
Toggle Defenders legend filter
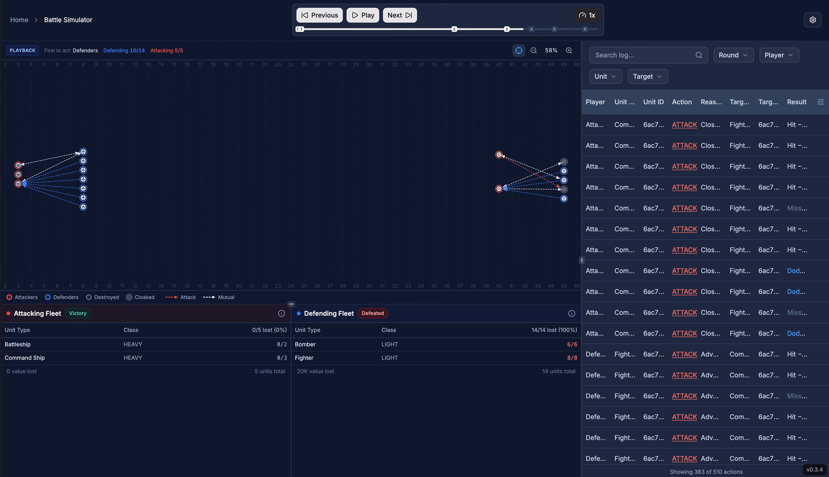(x=62, y=297)
